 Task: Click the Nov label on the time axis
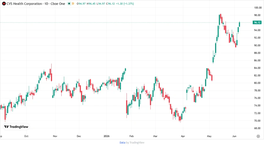pyautogui.click(x=55, y=136)
